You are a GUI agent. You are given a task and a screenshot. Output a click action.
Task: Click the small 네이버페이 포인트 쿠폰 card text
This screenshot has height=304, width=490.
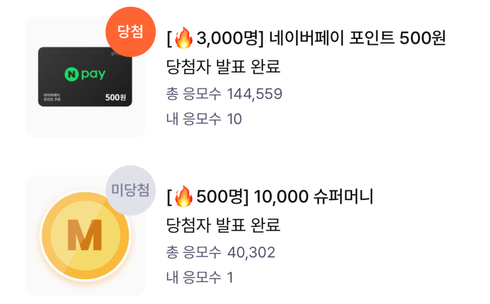[x=52, y=97]
